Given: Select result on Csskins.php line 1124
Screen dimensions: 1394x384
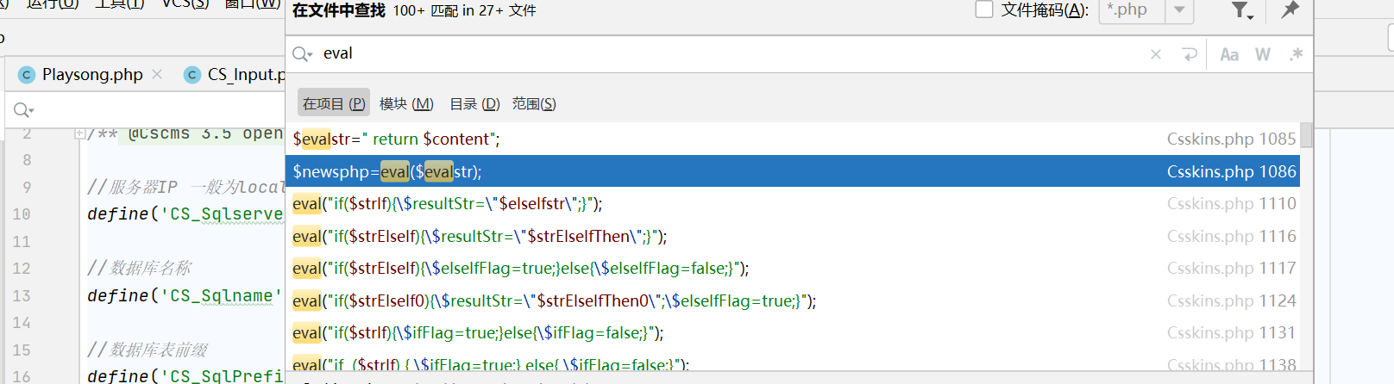Looking at the screenshot, I should click(x=792, y=300).
